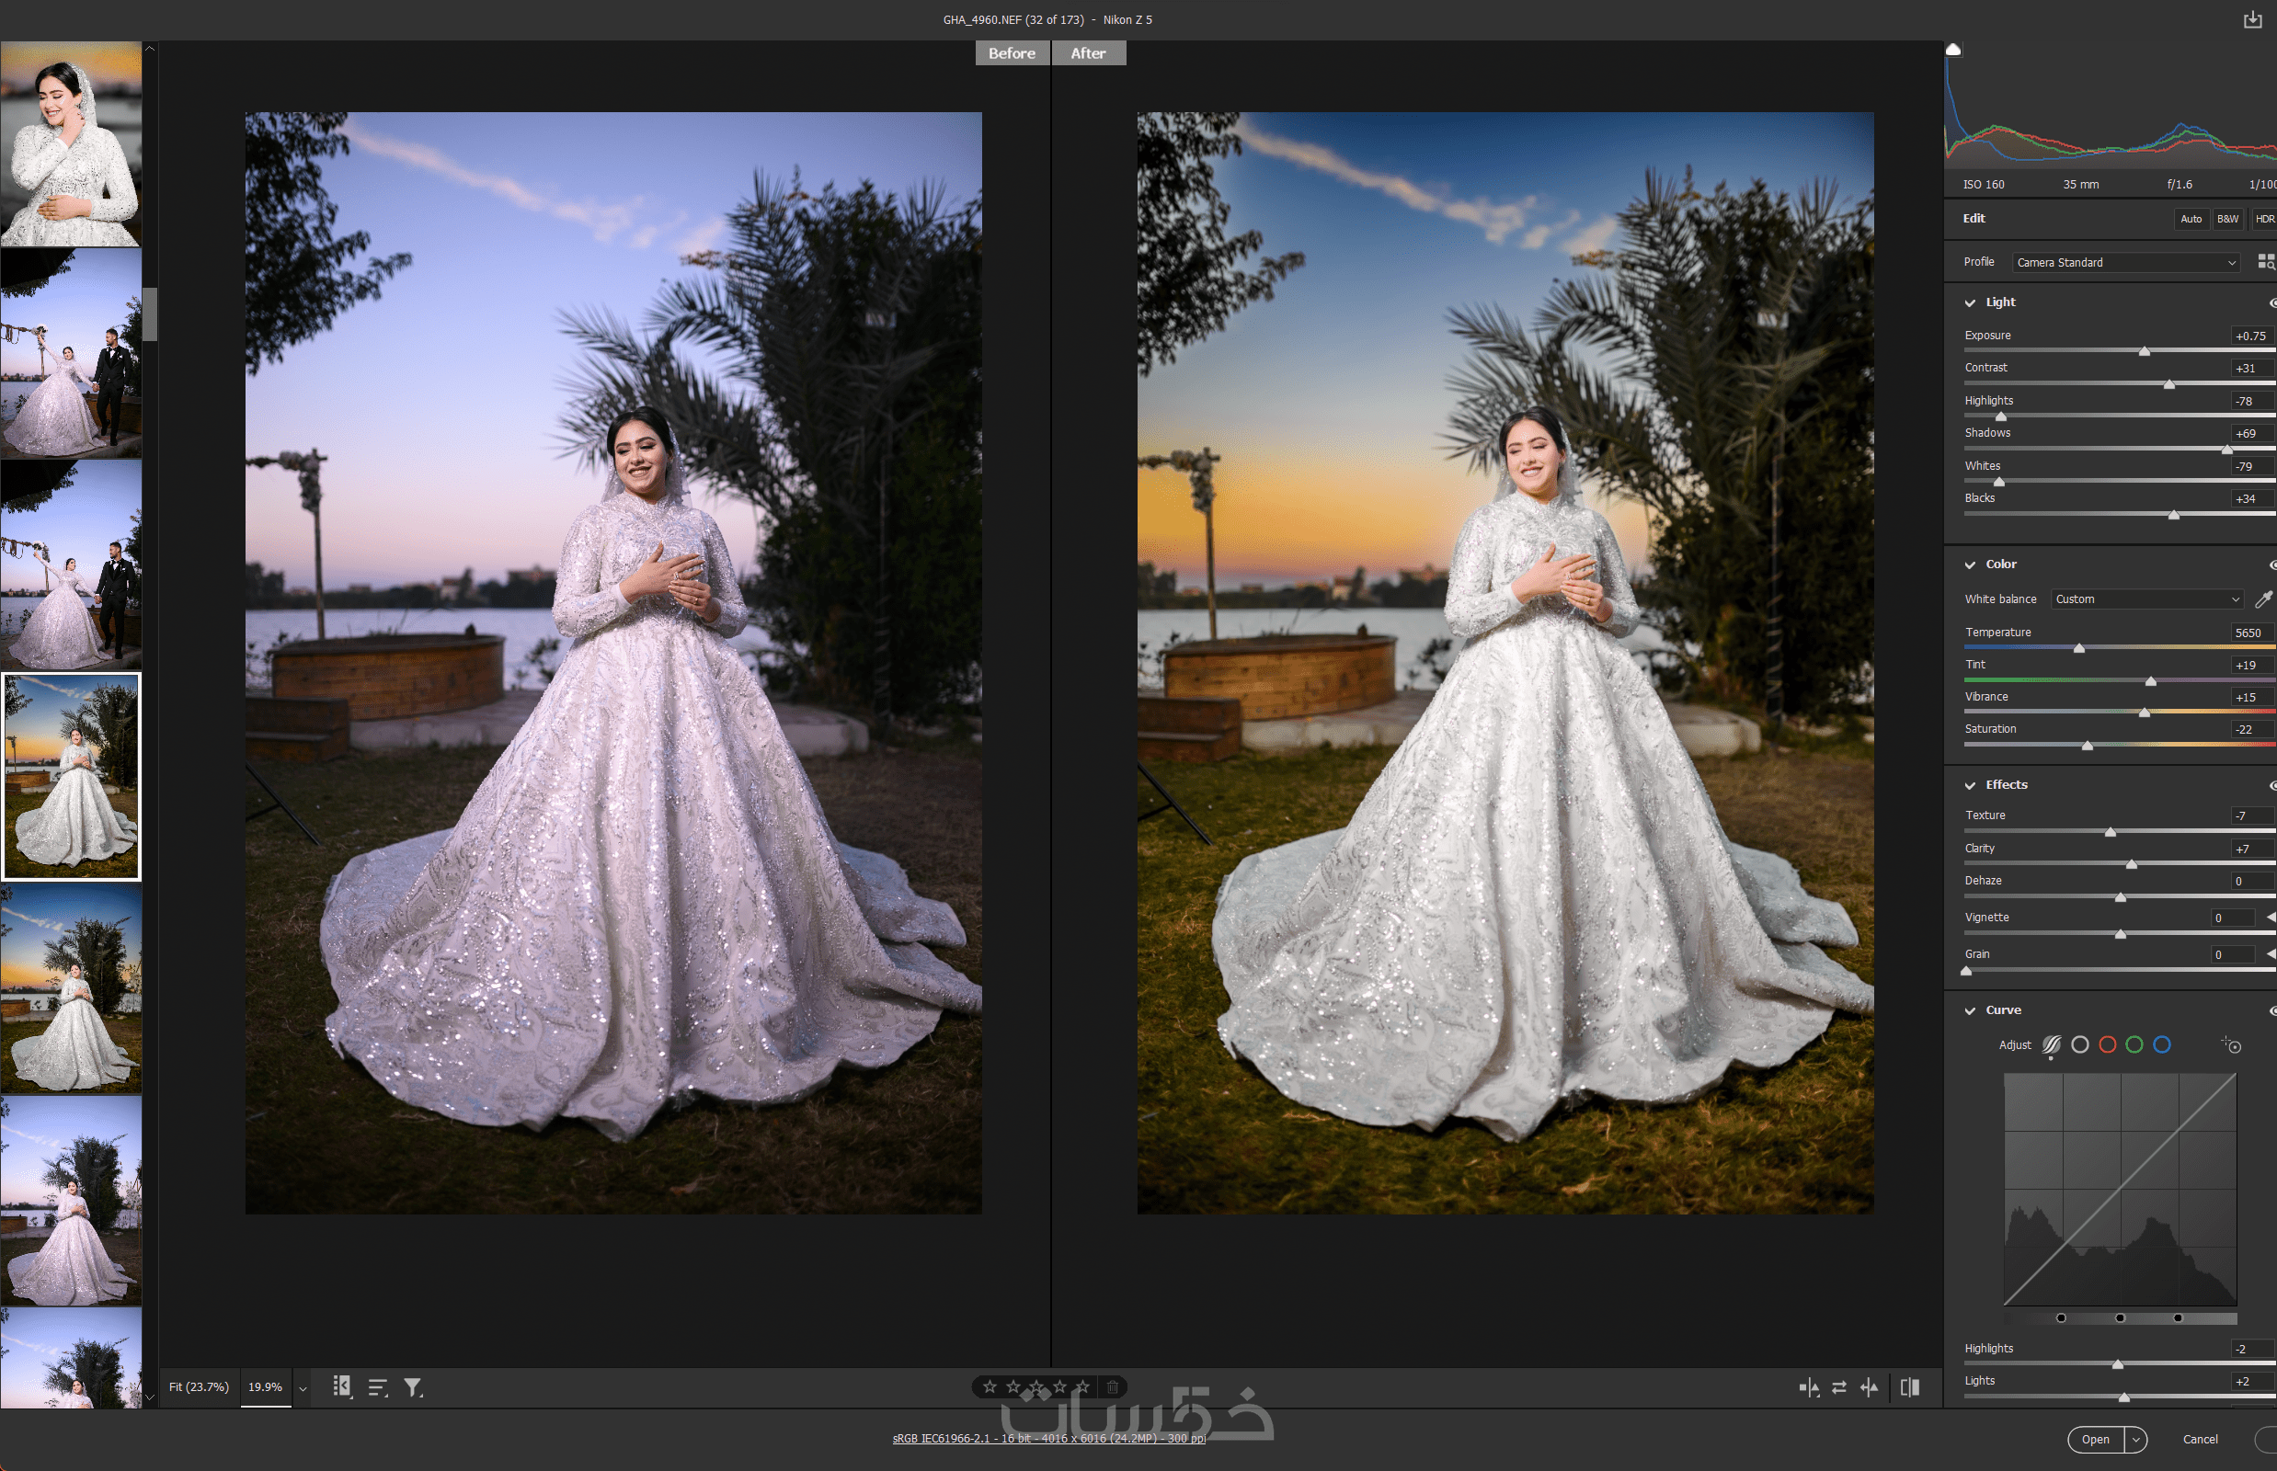Open the White balance Custom dropdown
The image size is (2277, 1471).
(x=2146, y=599)
